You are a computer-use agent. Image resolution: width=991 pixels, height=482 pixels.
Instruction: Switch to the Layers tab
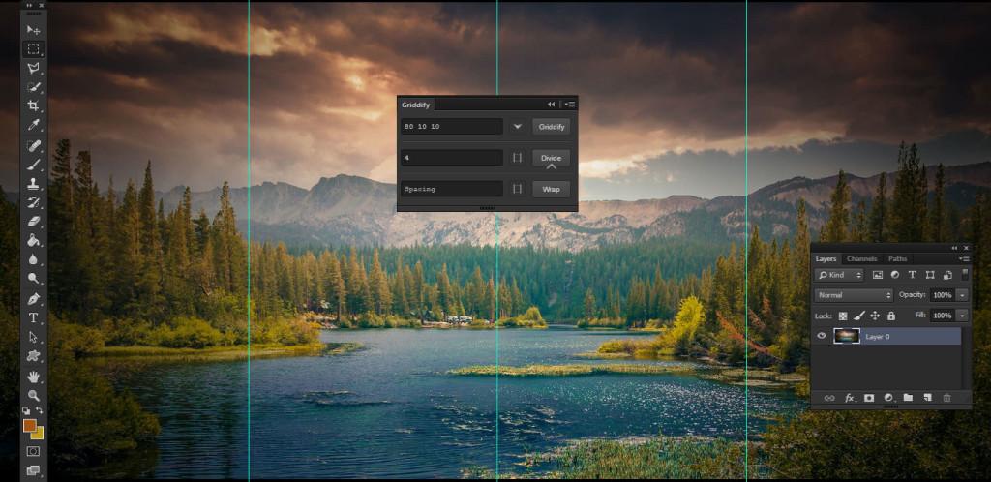(826, 259)
